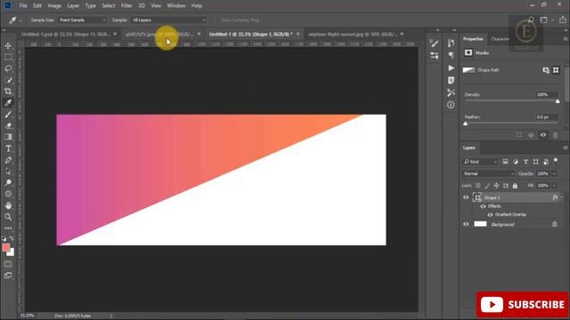The image size is (570, 320).
Task: Open the Normal blend mode dropdown
Action: 489,174
